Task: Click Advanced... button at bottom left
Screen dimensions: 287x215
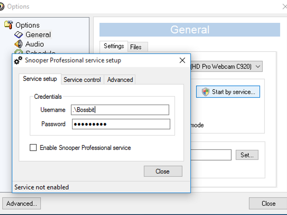Action: 22,203
